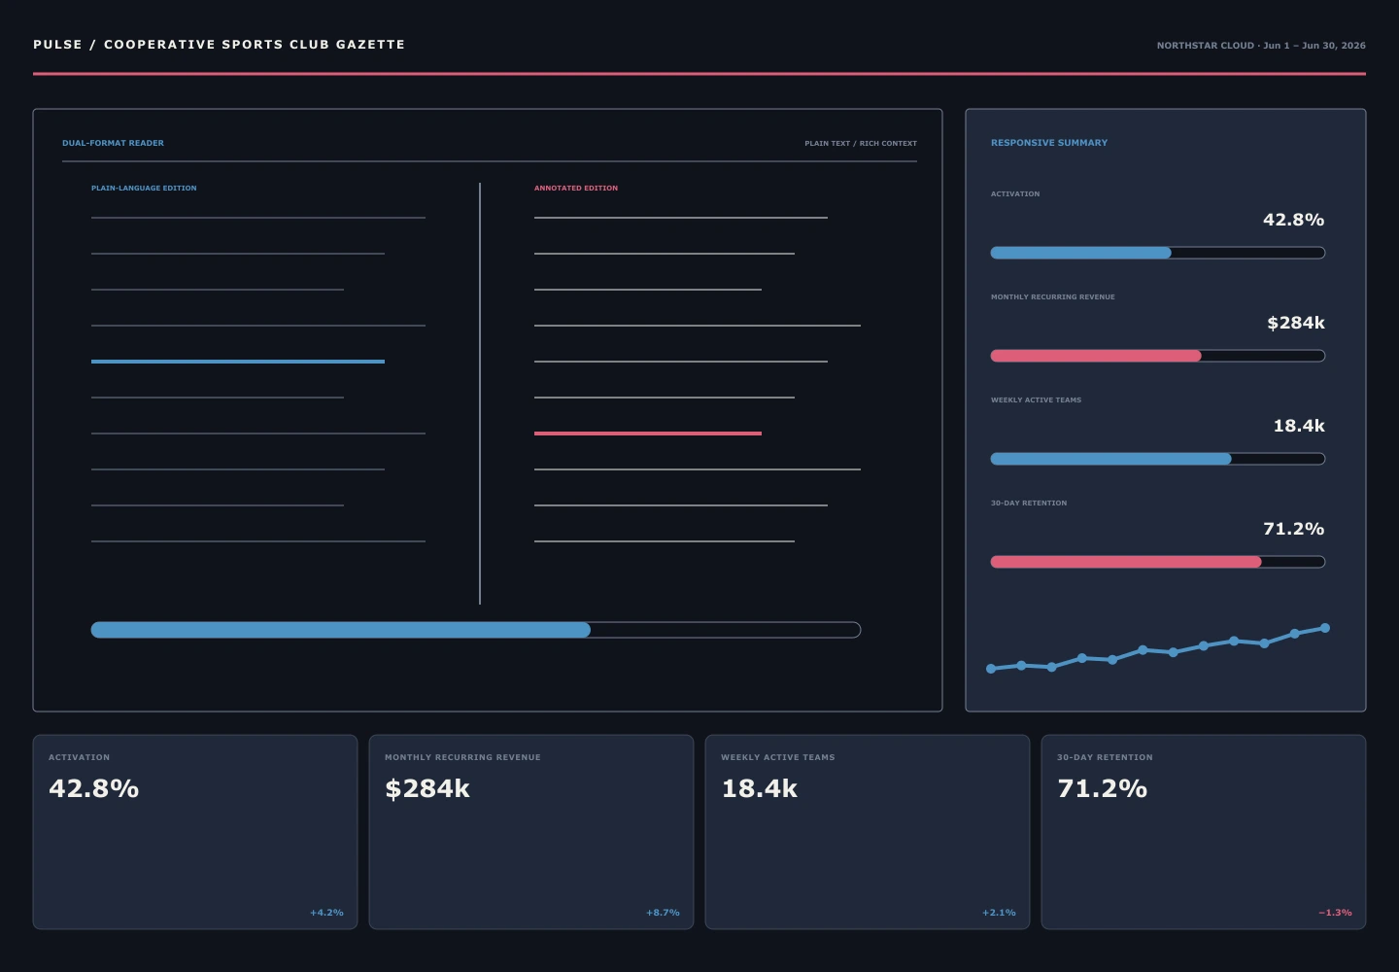Viewport: 1399px width, 972px height.
Task: Click the +8.7% change value
Action: click(x=663, y=913)
